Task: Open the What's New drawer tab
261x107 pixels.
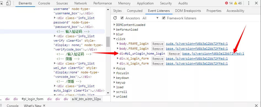Action: tap(33, 106)
